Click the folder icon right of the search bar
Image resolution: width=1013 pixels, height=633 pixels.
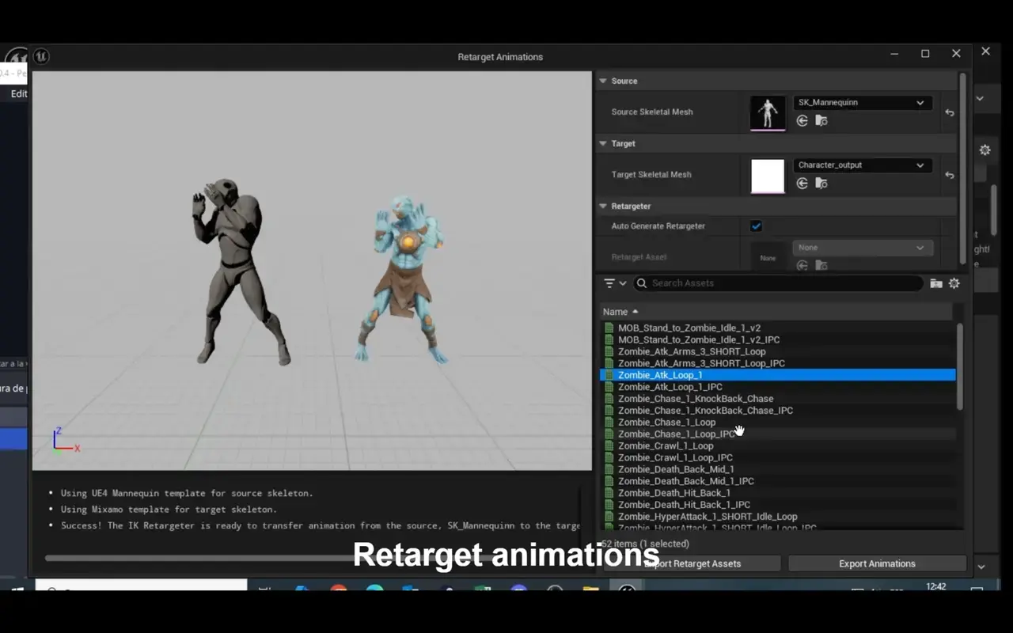click(x=936, y=282)
